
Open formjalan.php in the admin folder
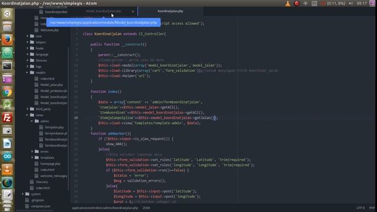tap(54, 127)
